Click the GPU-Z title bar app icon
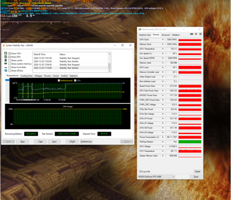Viewport: 231px width, 200px height. [x=139, y=29]
